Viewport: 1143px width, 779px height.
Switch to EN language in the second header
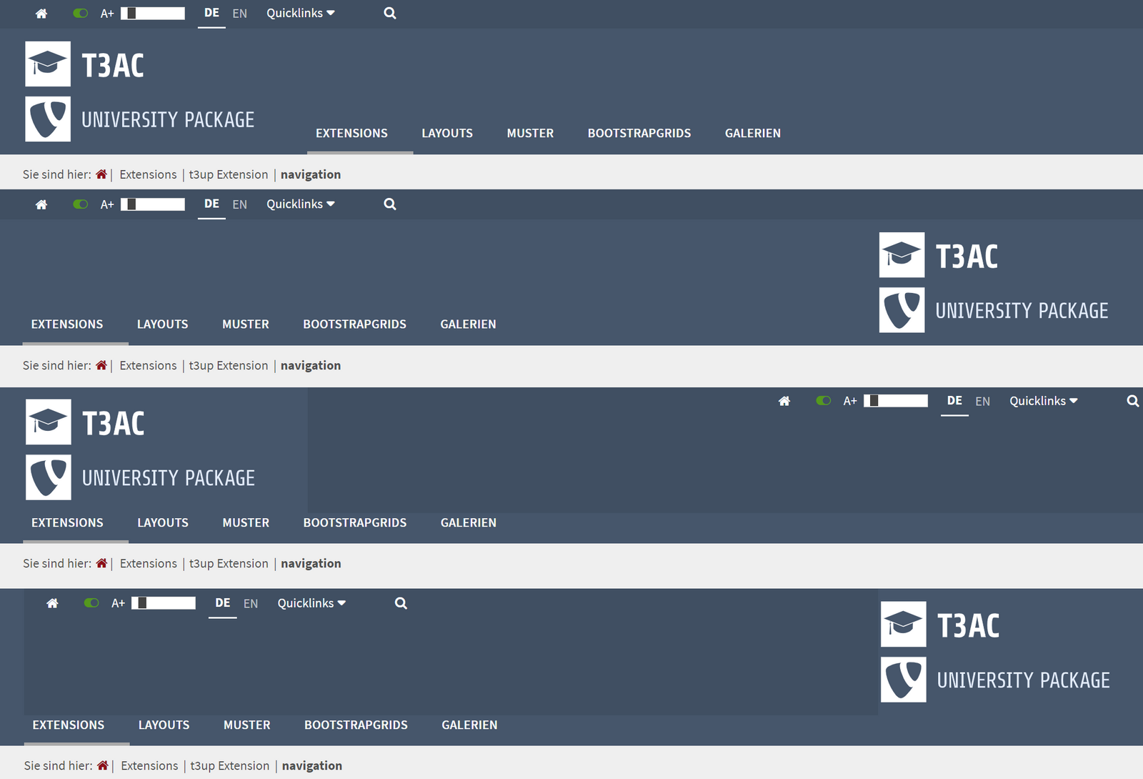tap(240, 204)
